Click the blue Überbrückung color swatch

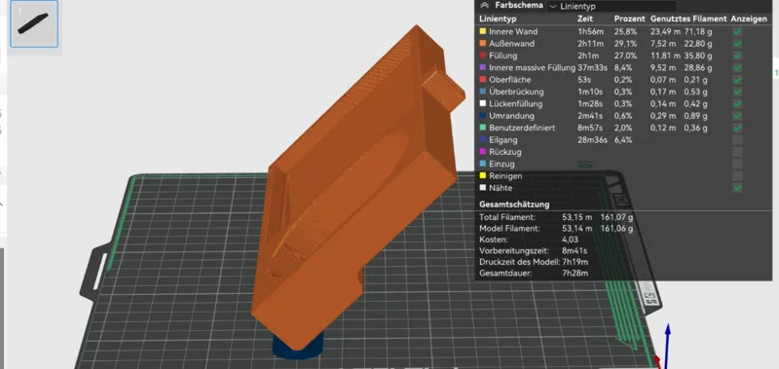click(x=482, y=92)
